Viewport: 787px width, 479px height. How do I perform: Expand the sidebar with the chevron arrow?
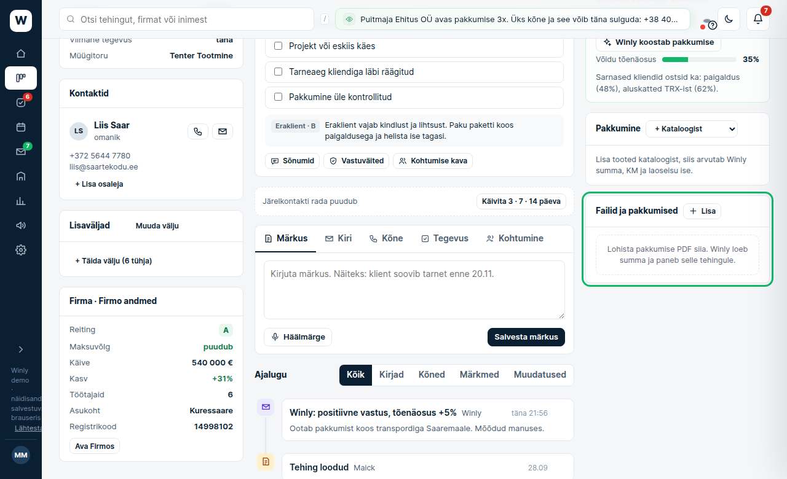(21, 349)
